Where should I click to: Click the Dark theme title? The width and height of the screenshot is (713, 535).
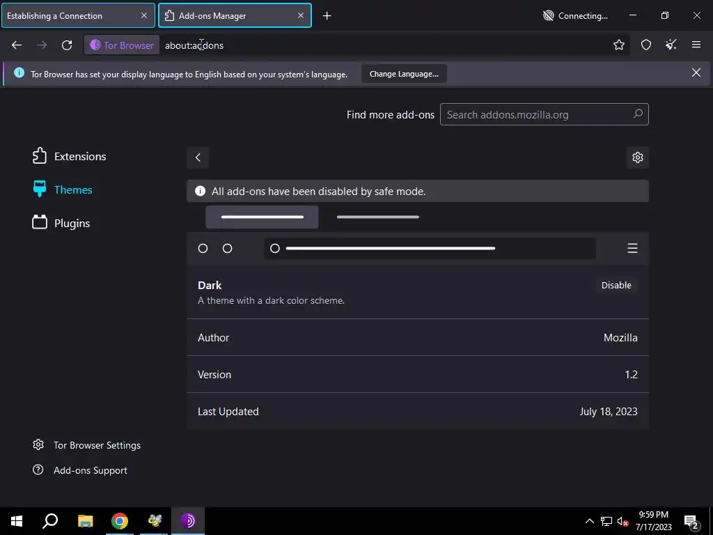(x=210, y=285)
